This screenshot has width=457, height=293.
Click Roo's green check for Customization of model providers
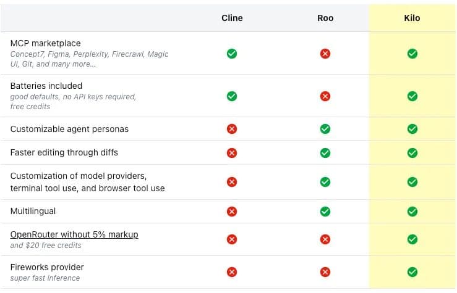[x=325, y=182]
